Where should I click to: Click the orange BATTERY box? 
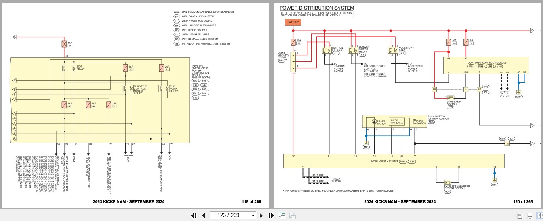(293, 22)
